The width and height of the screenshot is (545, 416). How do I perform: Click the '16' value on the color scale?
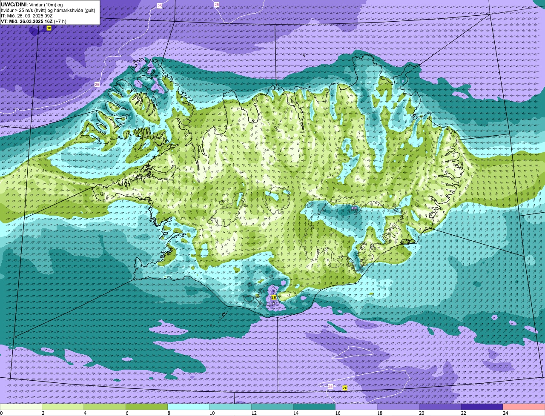tap(338, 413)
